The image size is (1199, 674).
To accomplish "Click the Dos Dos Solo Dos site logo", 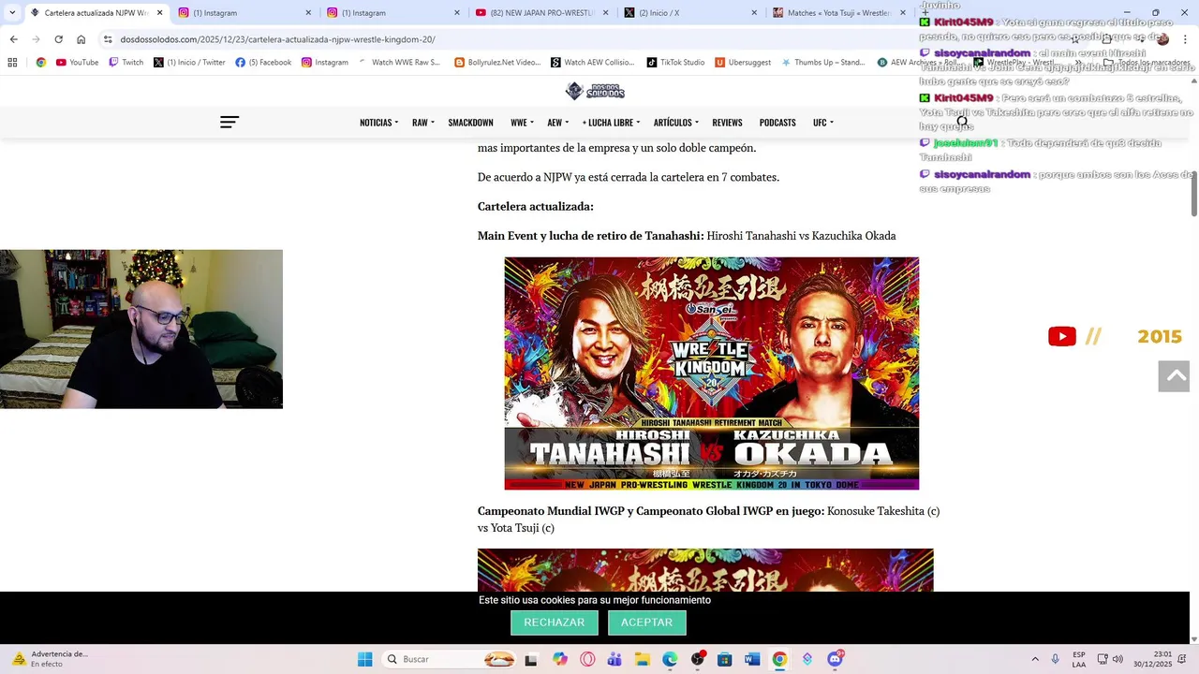I will click(x=595, y=91).
